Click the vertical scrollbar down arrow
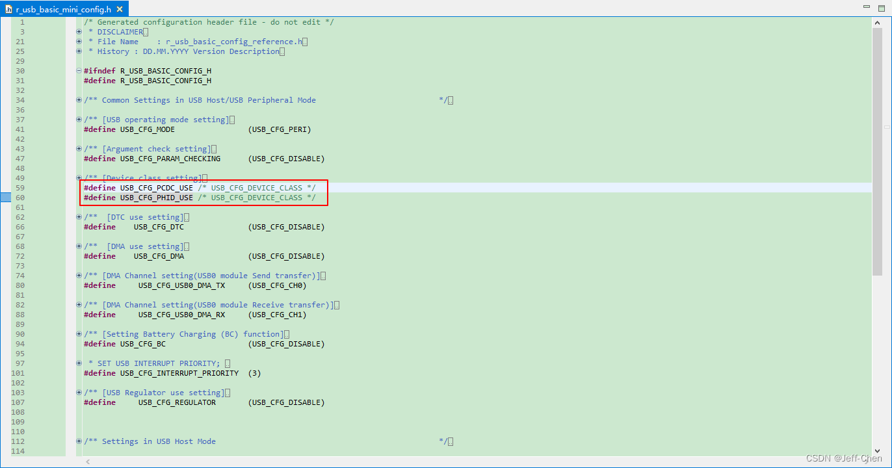Image resolution: width=892 pixels, height=468 pixels. point(877,450)
